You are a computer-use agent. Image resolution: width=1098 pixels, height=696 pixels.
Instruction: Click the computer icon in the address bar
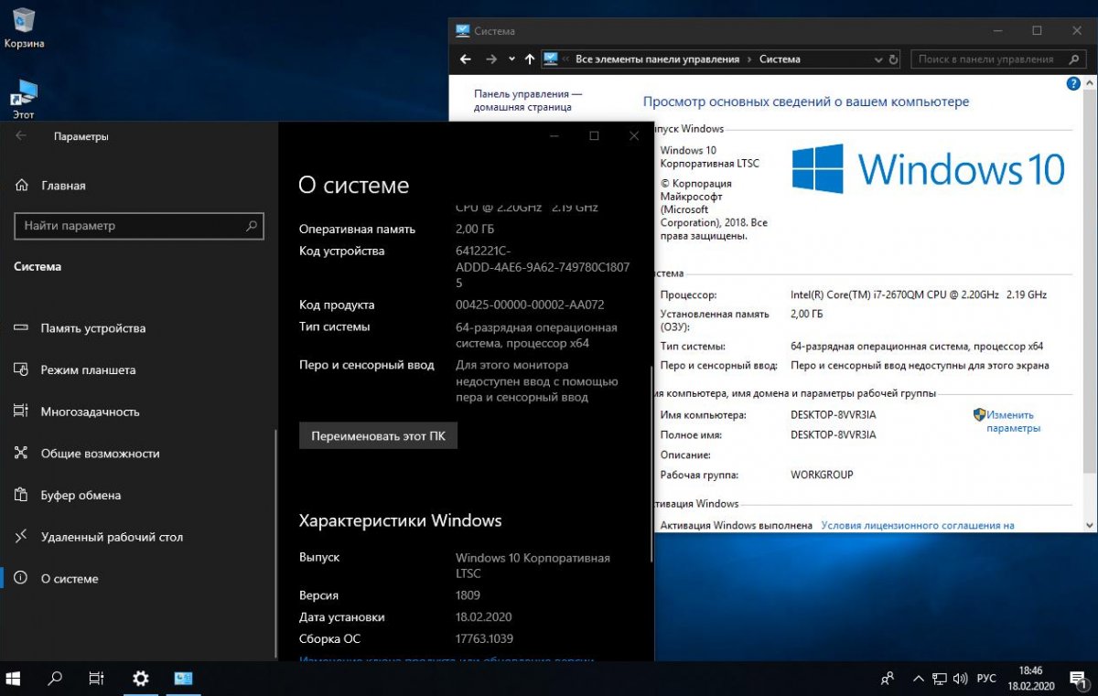click(551, 59)
